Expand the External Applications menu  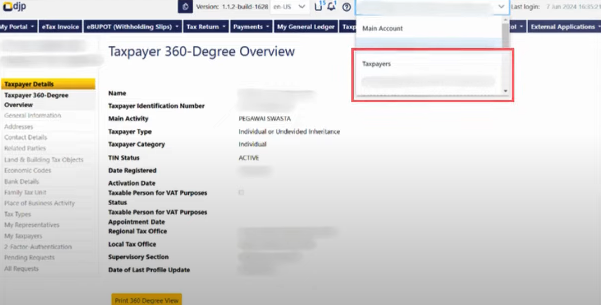(x=564, y=27)
